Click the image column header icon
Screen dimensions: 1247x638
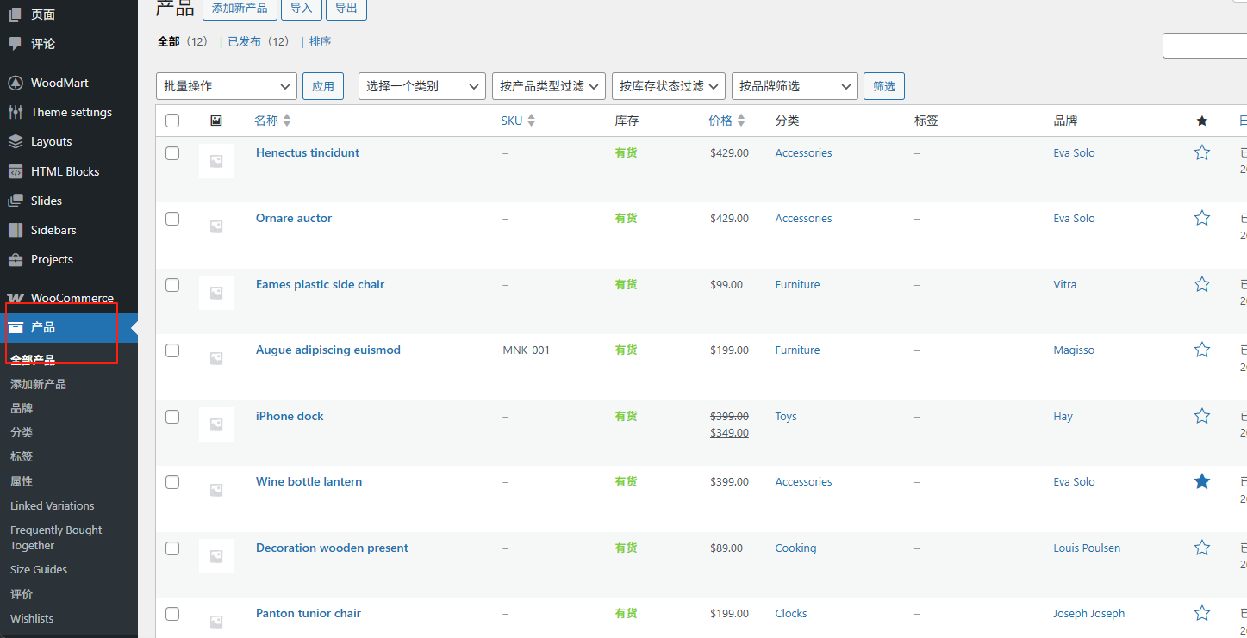click(216, 121)
